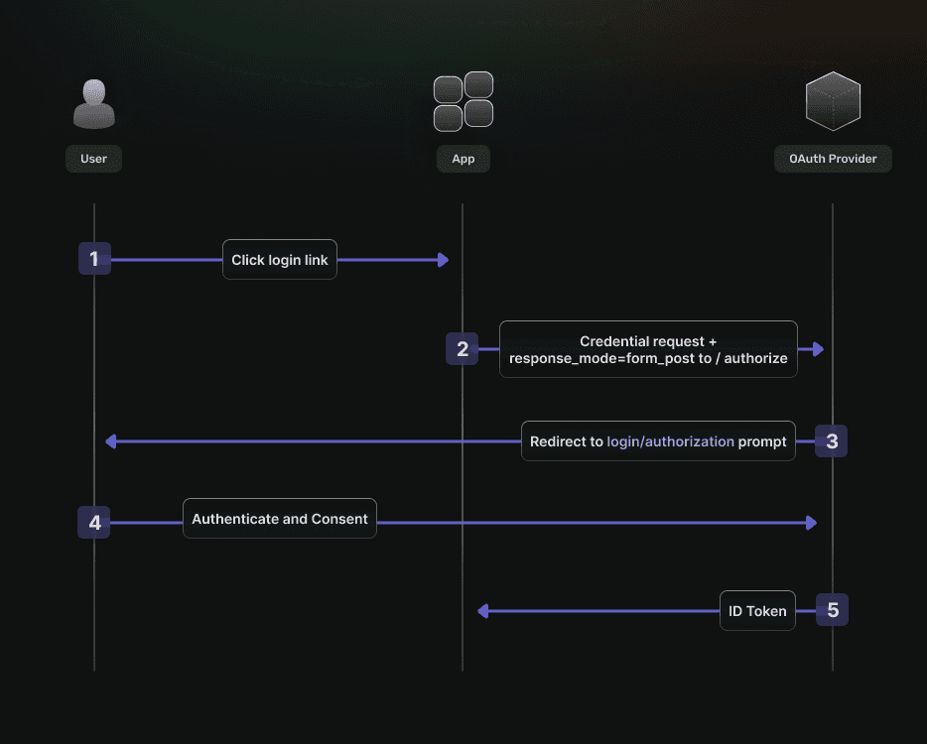Click the App four-squares icon

[x=463, y=101]
